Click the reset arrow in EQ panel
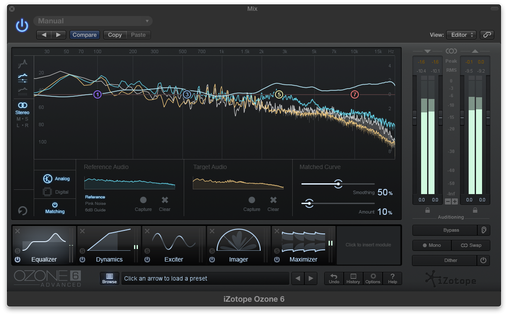This screenshot has height=316, width=508. tap(22, 211)
